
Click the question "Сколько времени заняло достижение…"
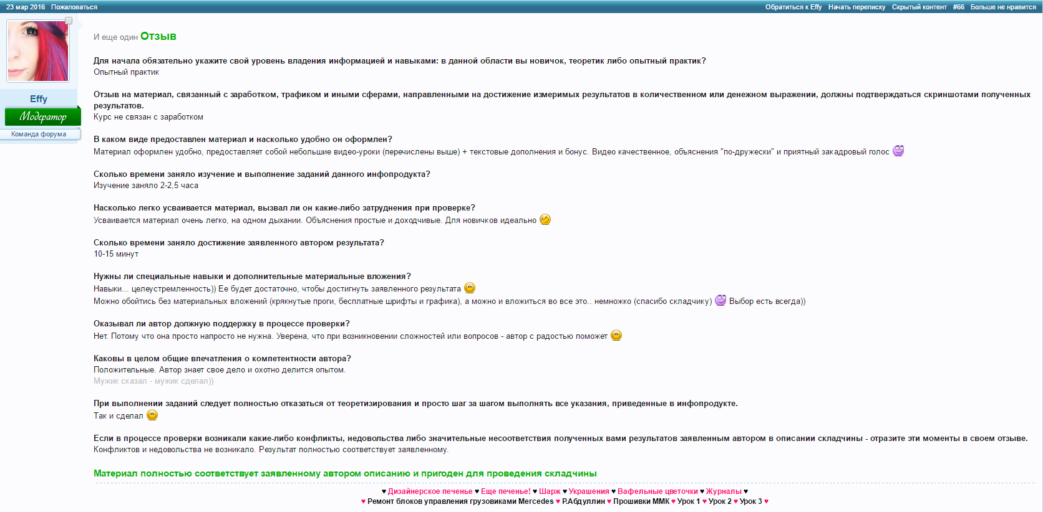click(x=239, y=243)
